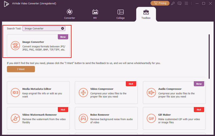Click the Video Watermark Remover title
Screen dimensions: 215x136
click(x=40, y=115)
